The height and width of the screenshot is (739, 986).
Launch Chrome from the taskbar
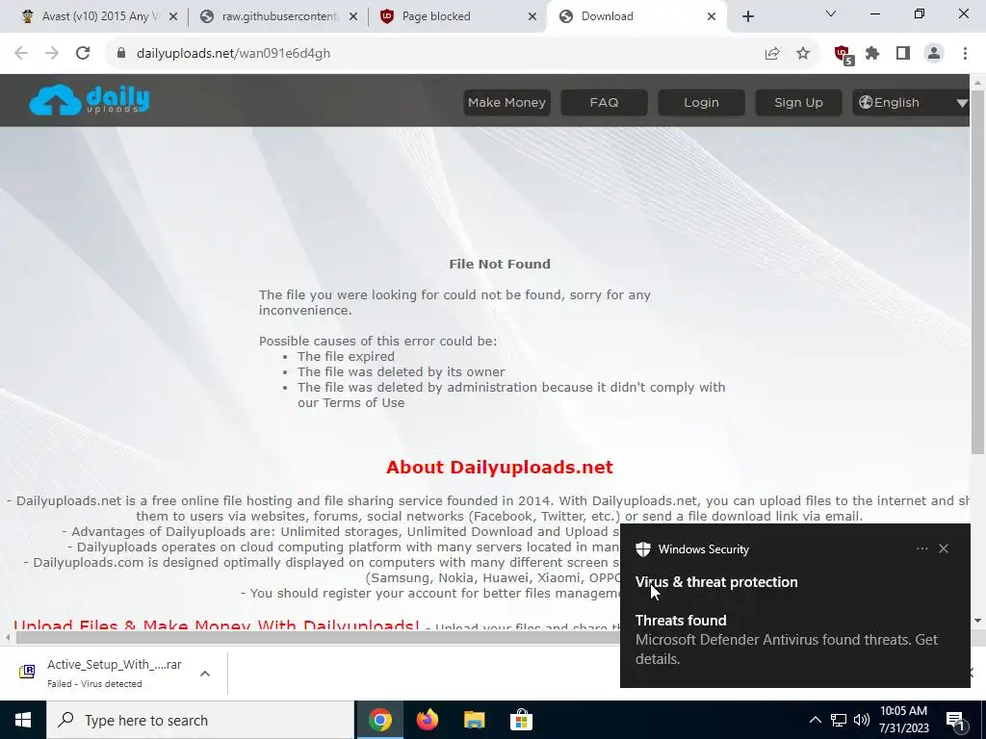pyautogui.click(x=380, y=720)
